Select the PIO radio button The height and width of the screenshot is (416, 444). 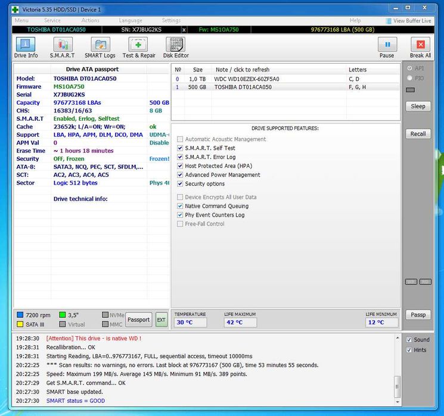tap(409, 78)
